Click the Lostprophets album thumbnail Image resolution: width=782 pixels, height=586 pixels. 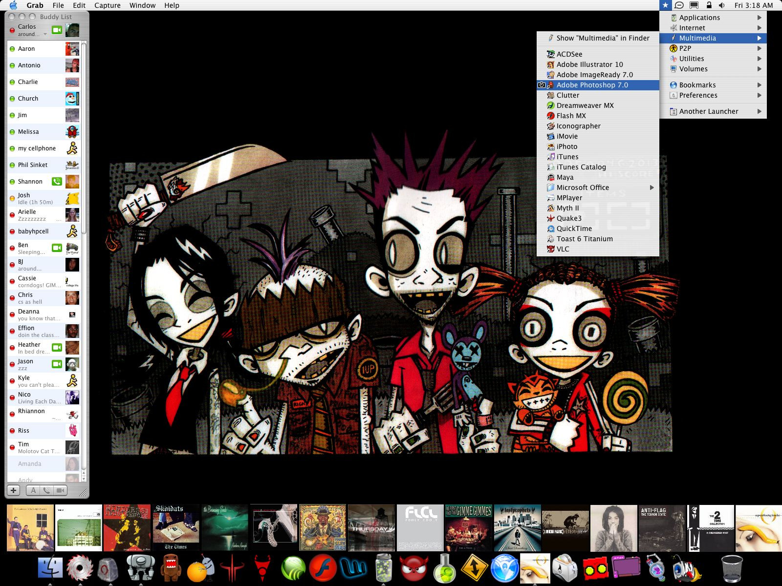[x=517, y=528]
